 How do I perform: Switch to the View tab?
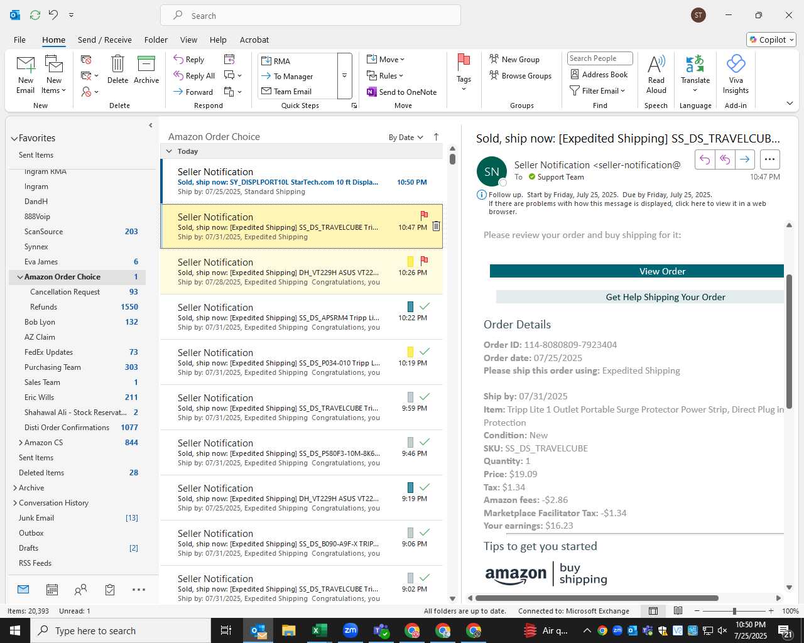coord(188,40)
